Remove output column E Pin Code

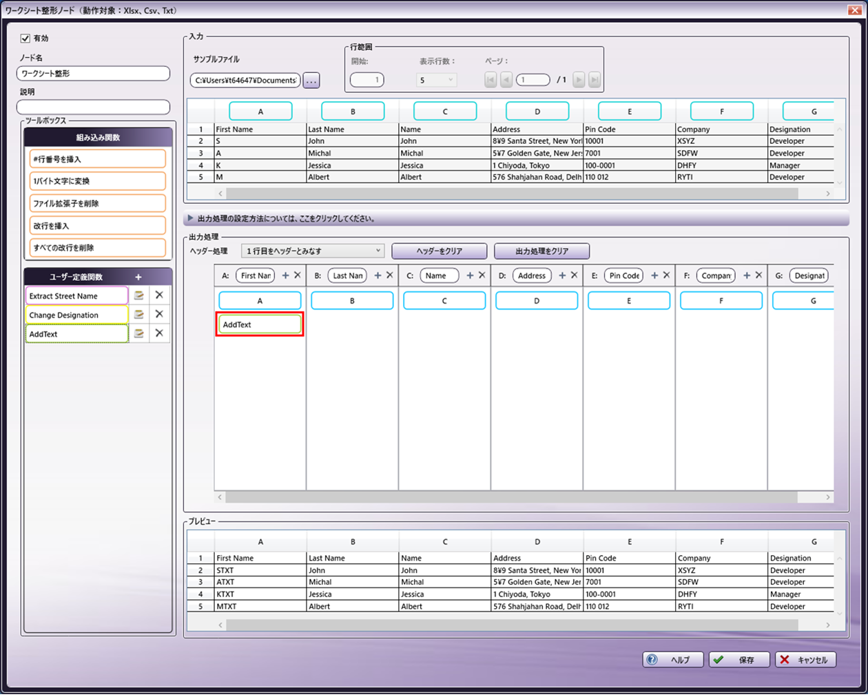coord(667,275)
